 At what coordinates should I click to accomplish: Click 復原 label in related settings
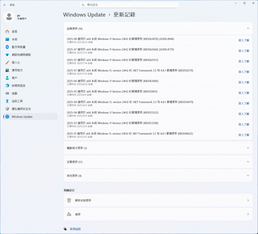(x=78, y=214)
